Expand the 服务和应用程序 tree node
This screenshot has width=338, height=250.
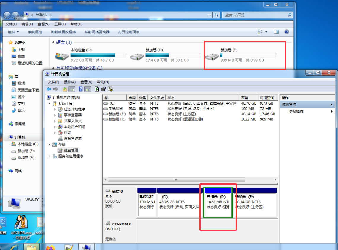click(49, 156)
